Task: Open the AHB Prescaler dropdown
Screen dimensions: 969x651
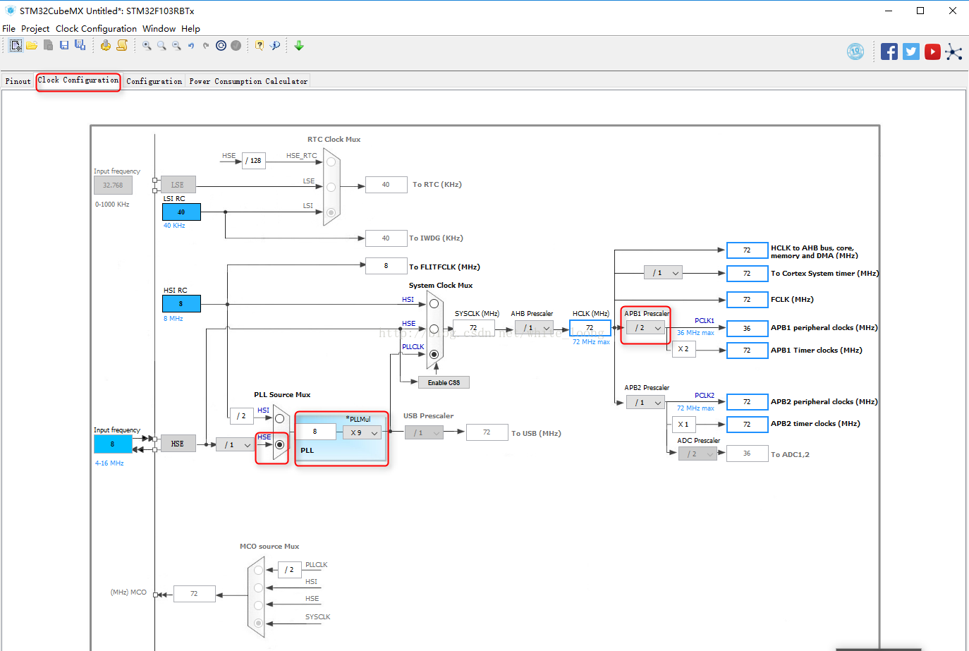Action: click(534, 328)
